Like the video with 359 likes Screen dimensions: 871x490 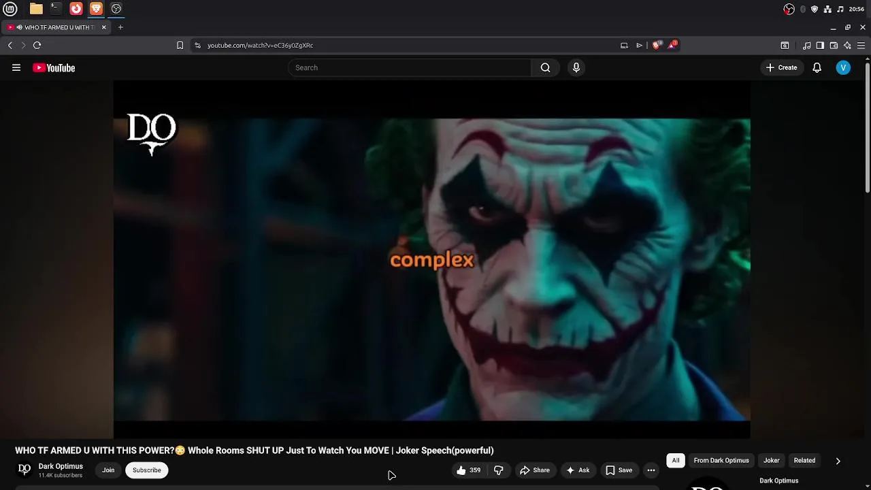click(468, 470)
